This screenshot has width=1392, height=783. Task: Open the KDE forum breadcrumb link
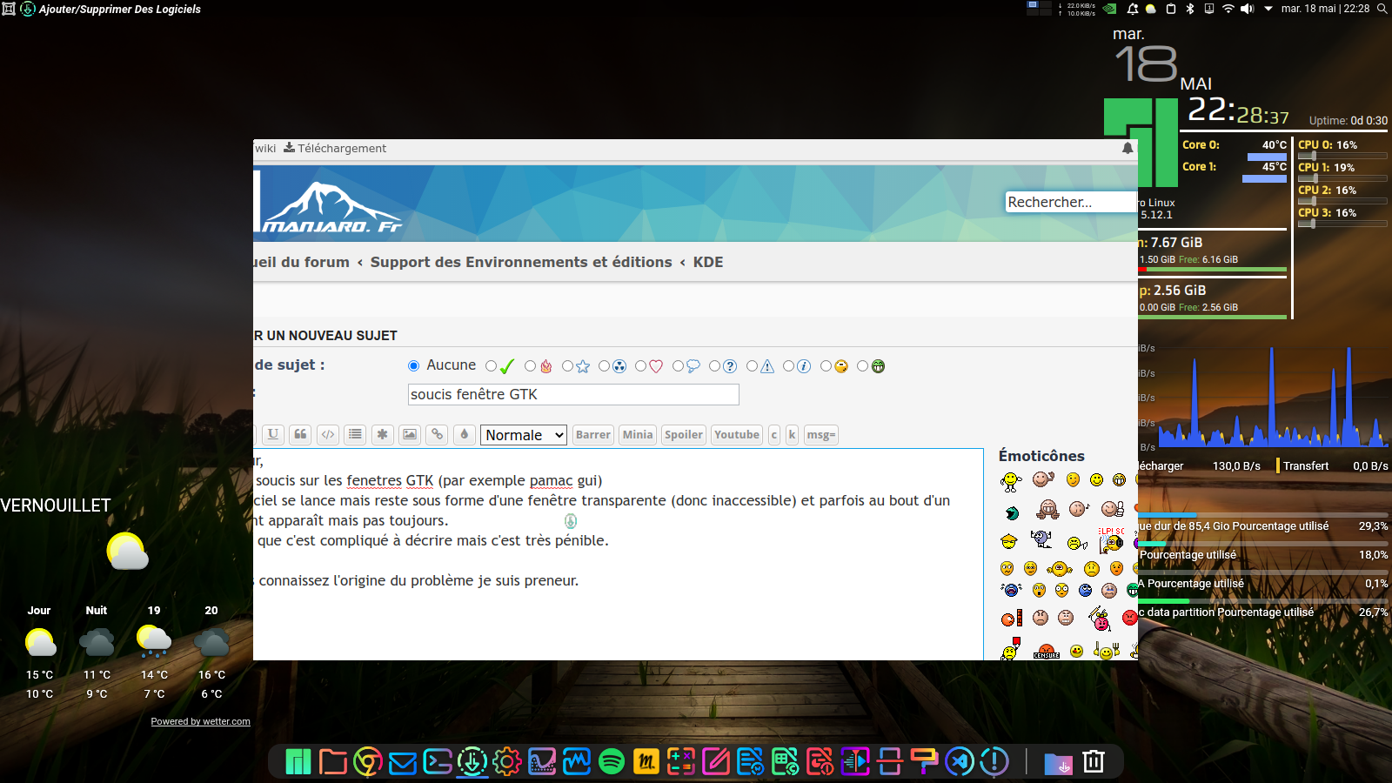(x=708, y=262)
